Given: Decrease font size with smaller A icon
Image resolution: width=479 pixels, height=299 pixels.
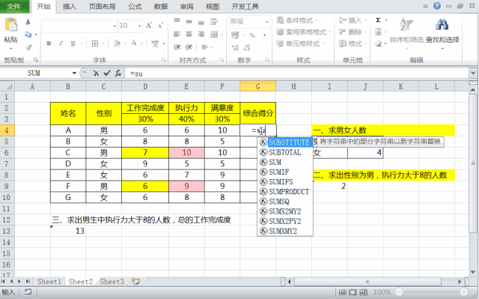Looking at the screenshot, I should click(x=161, y=25).
